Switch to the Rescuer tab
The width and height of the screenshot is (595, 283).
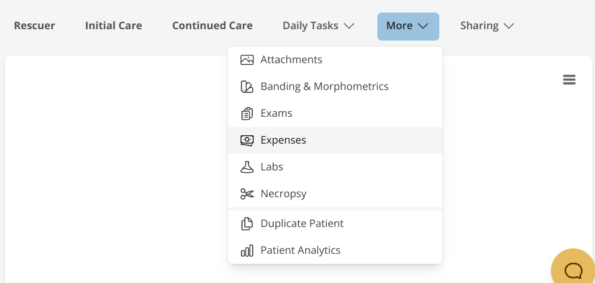tap(35, 26)
